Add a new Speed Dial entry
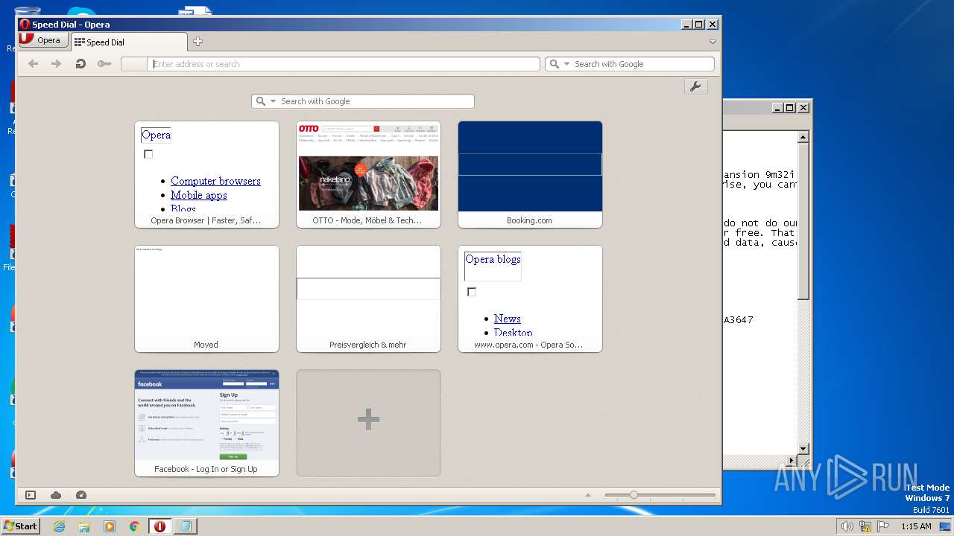The image size is (954, 536). [x=368, y=423]
